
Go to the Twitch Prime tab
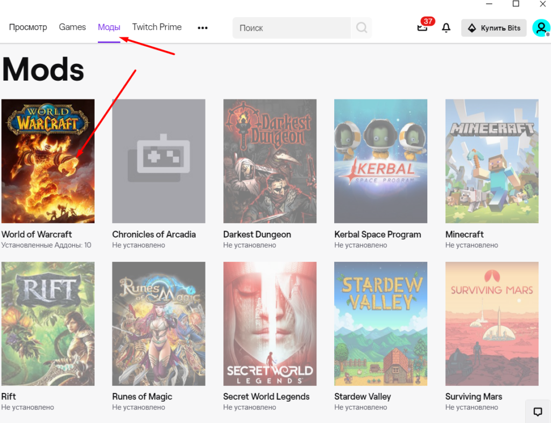pyautogui.click(x=157, y=27)
